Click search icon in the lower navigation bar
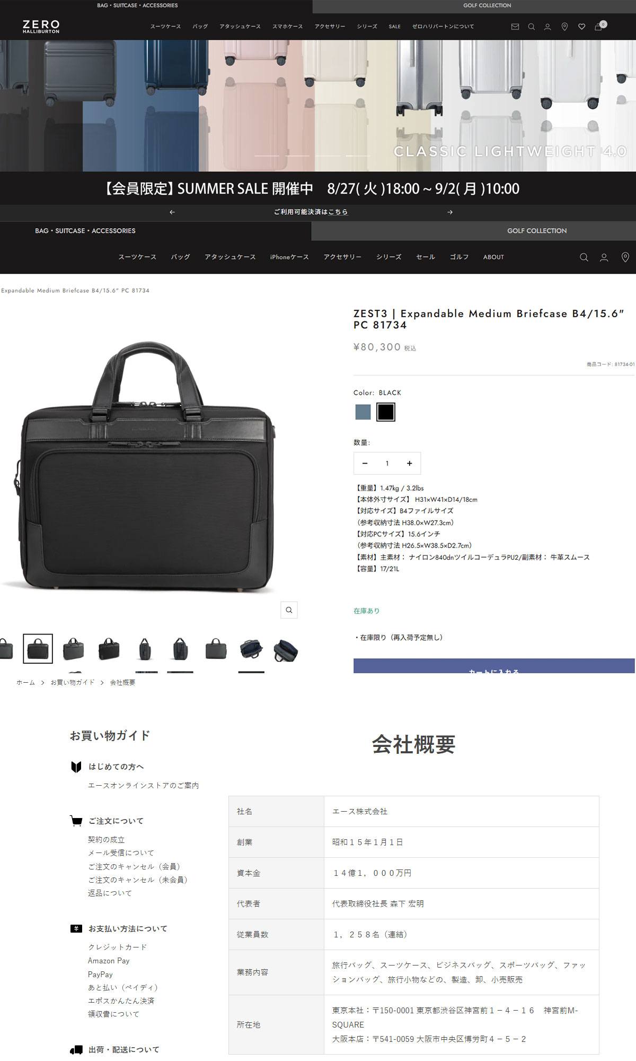This screenshot has height=1061, width=636. [584, 257]
